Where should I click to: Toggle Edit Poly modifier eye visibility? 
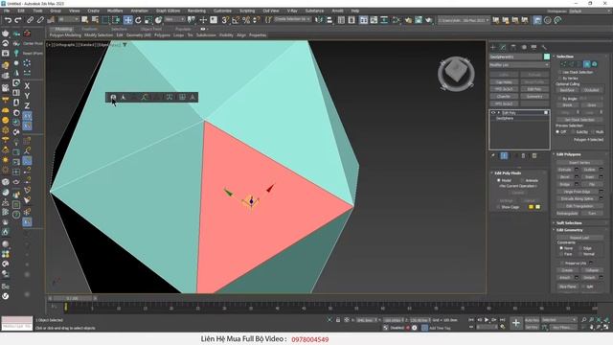tap(493, 113)
